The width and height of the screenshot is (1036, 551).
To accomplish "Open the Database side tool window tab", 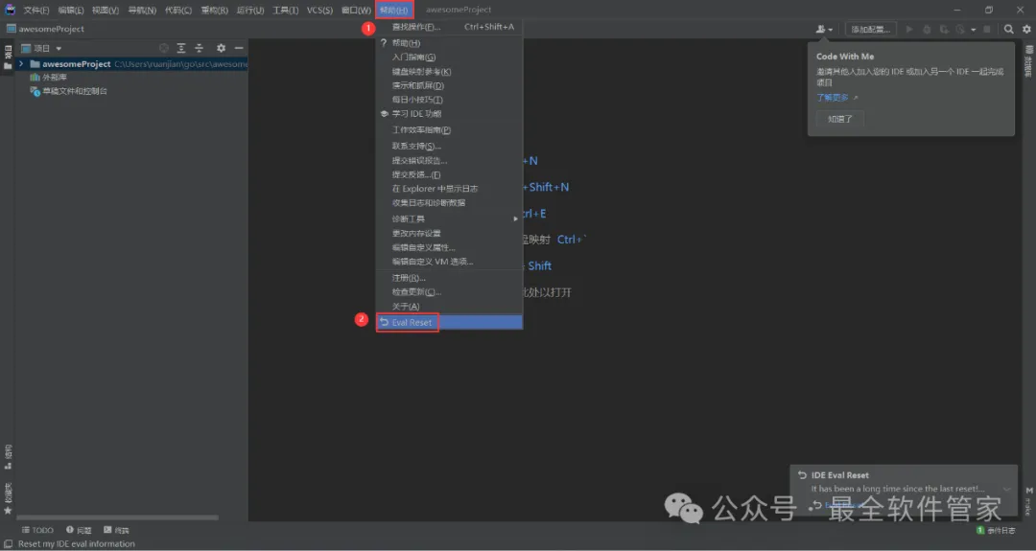I will pyautogui.click(x=1028, y=61).
